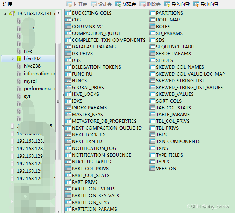Select the performance_schema database
Image resolution: width=235 pixels, height=213 pixels.
pos(39,89)
